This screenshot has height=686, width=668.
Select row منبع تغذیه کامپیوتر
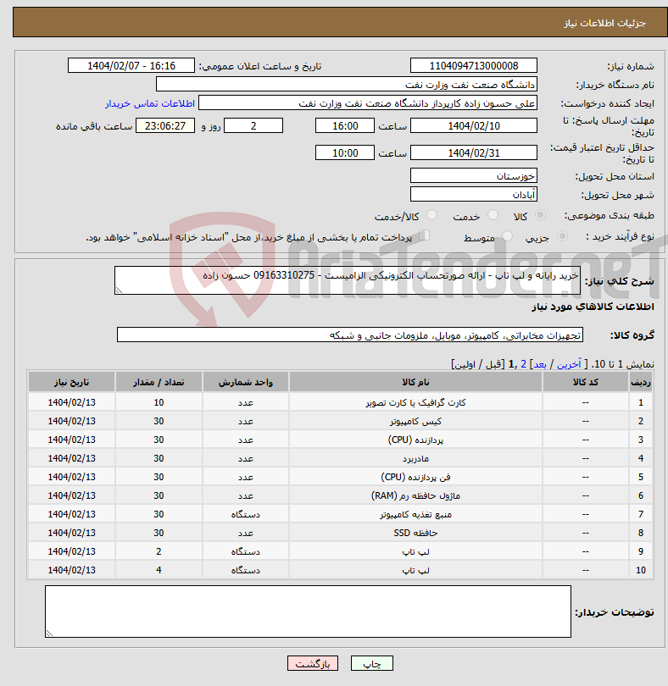click(x=340, y=514)
